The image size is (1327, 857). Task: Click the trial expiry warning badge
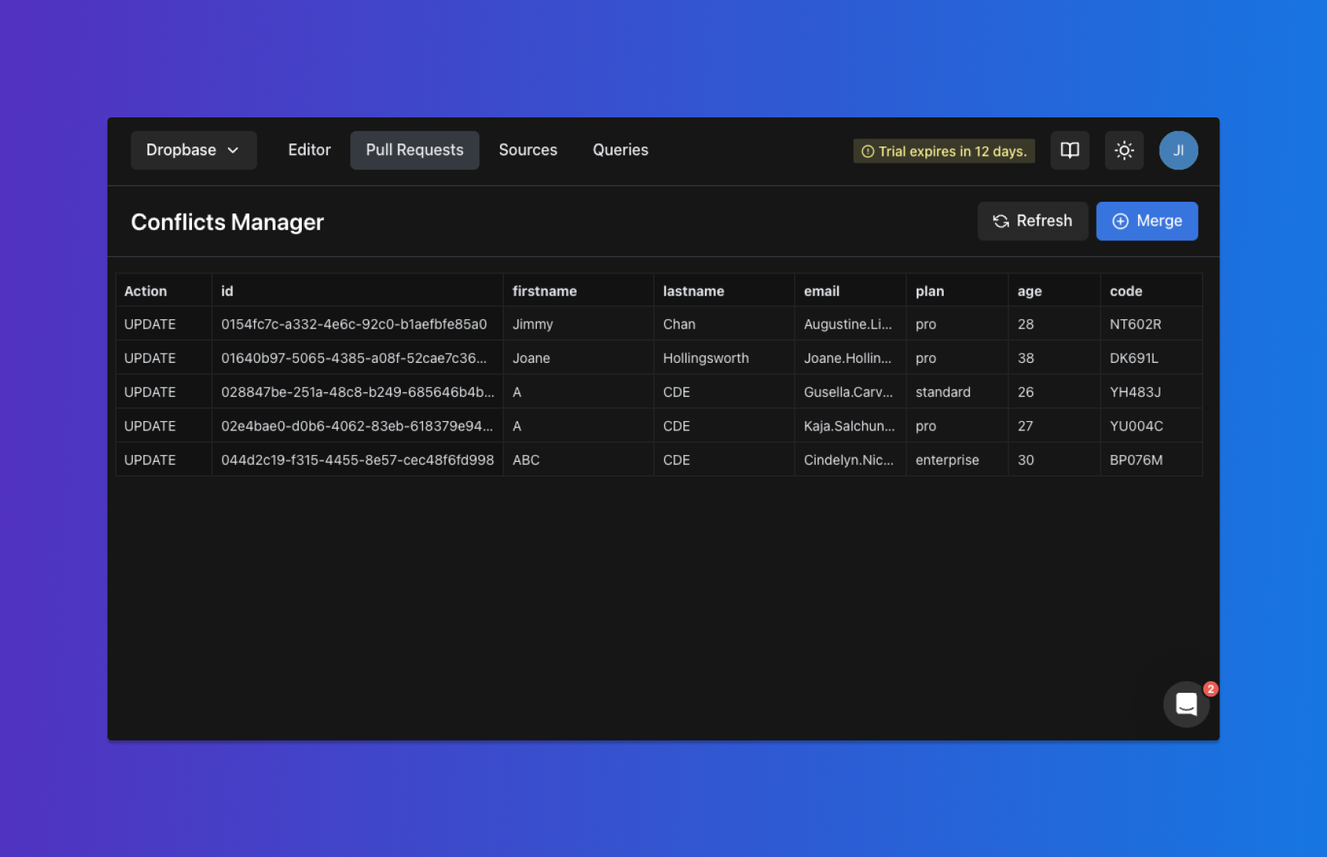(944, 151)
